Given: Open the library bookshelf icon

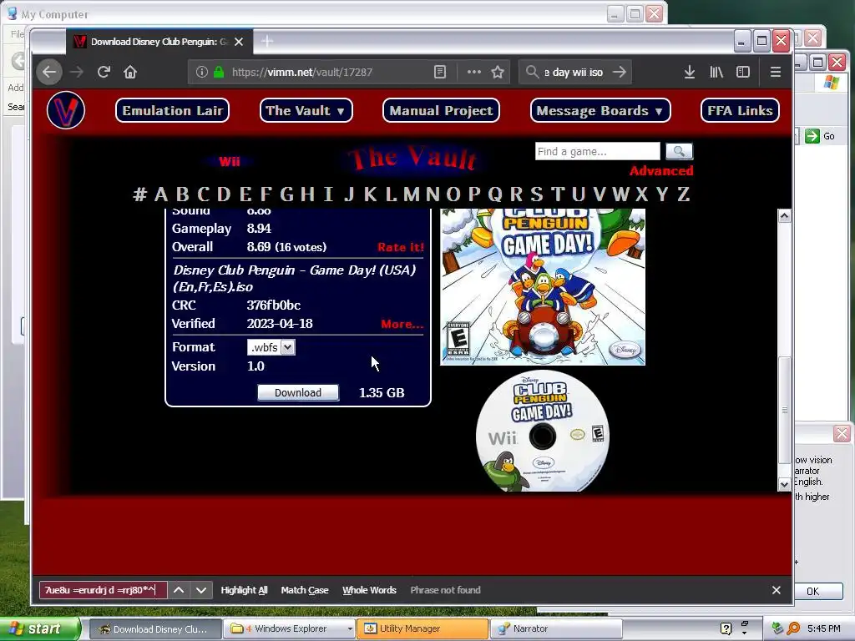Looking at the screenshot, I should tap(716, 72).
